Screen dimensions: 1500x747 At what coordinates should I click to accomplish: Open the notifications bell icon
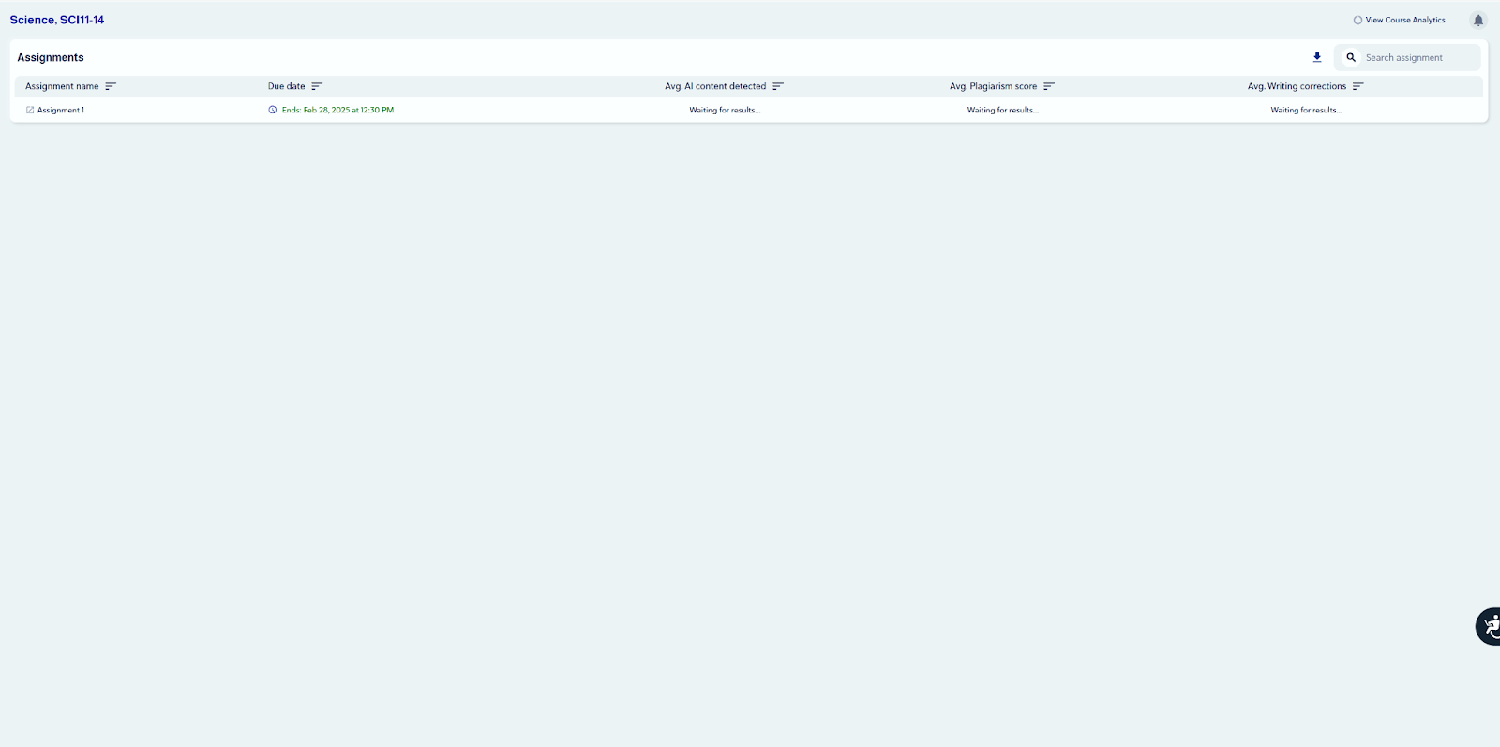(x=1478, y=20)
